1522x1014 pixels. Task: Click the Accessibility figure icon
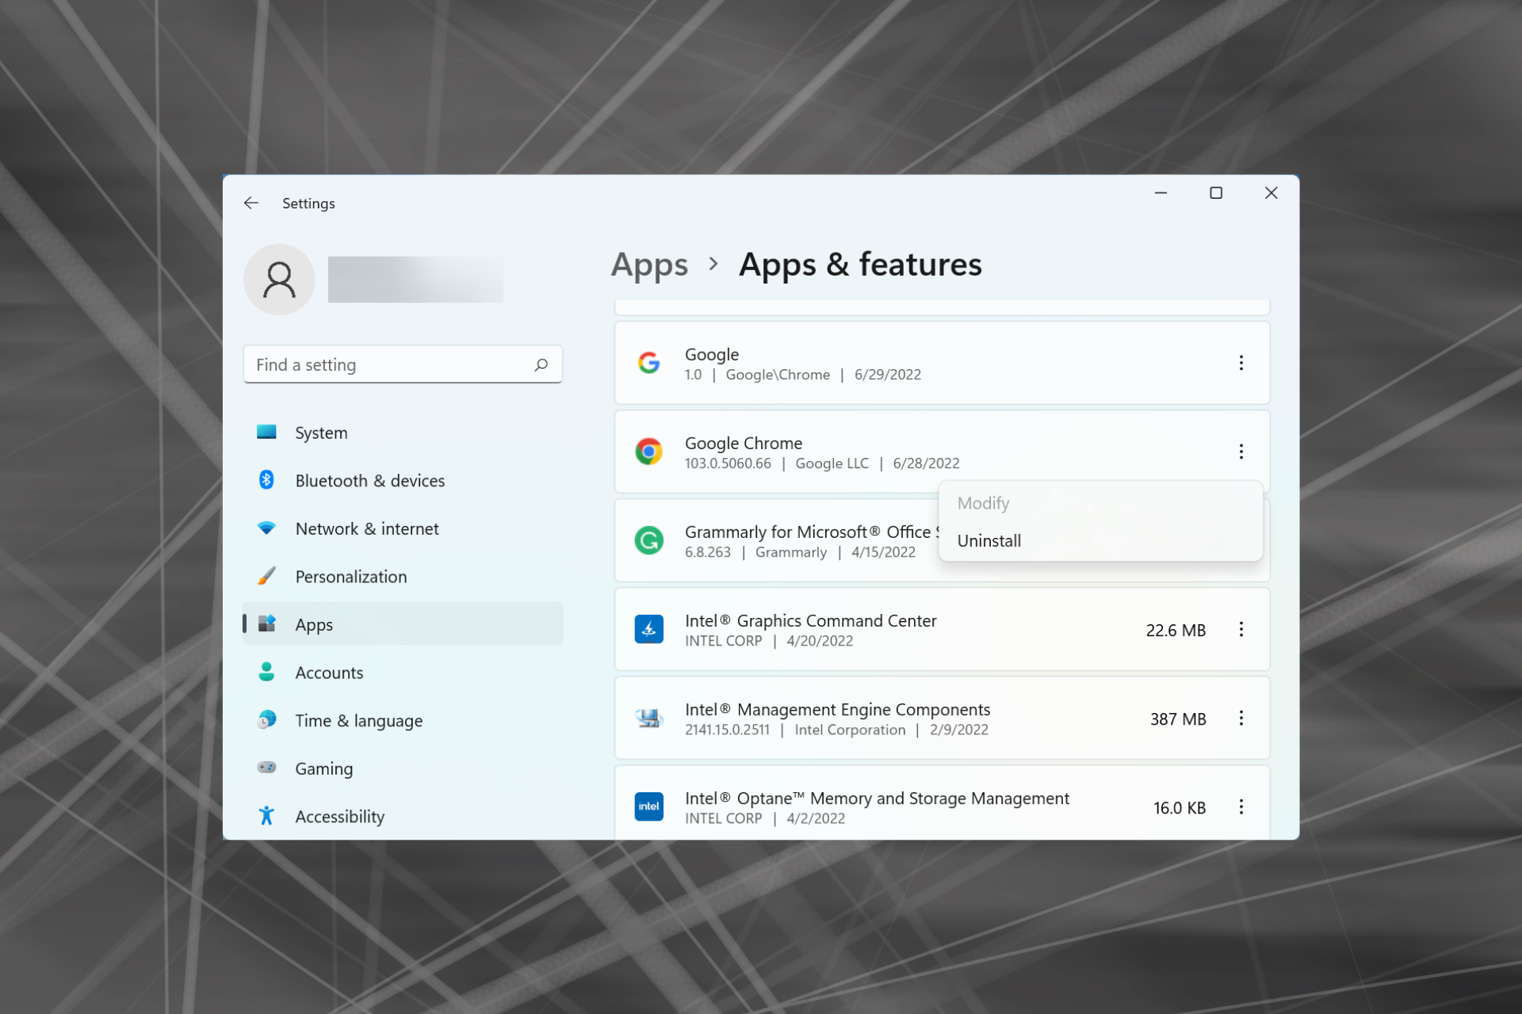pyautogui.click(x=266, y=815)
